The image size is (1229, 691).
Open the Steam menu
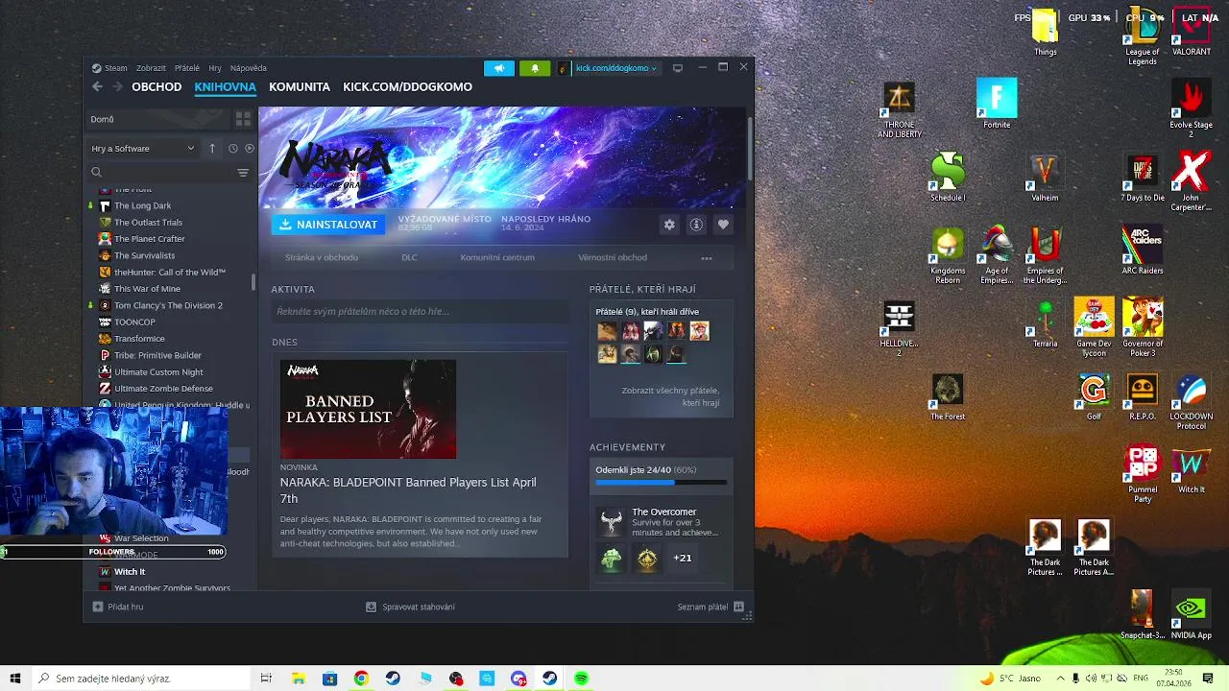coord(116,68)
